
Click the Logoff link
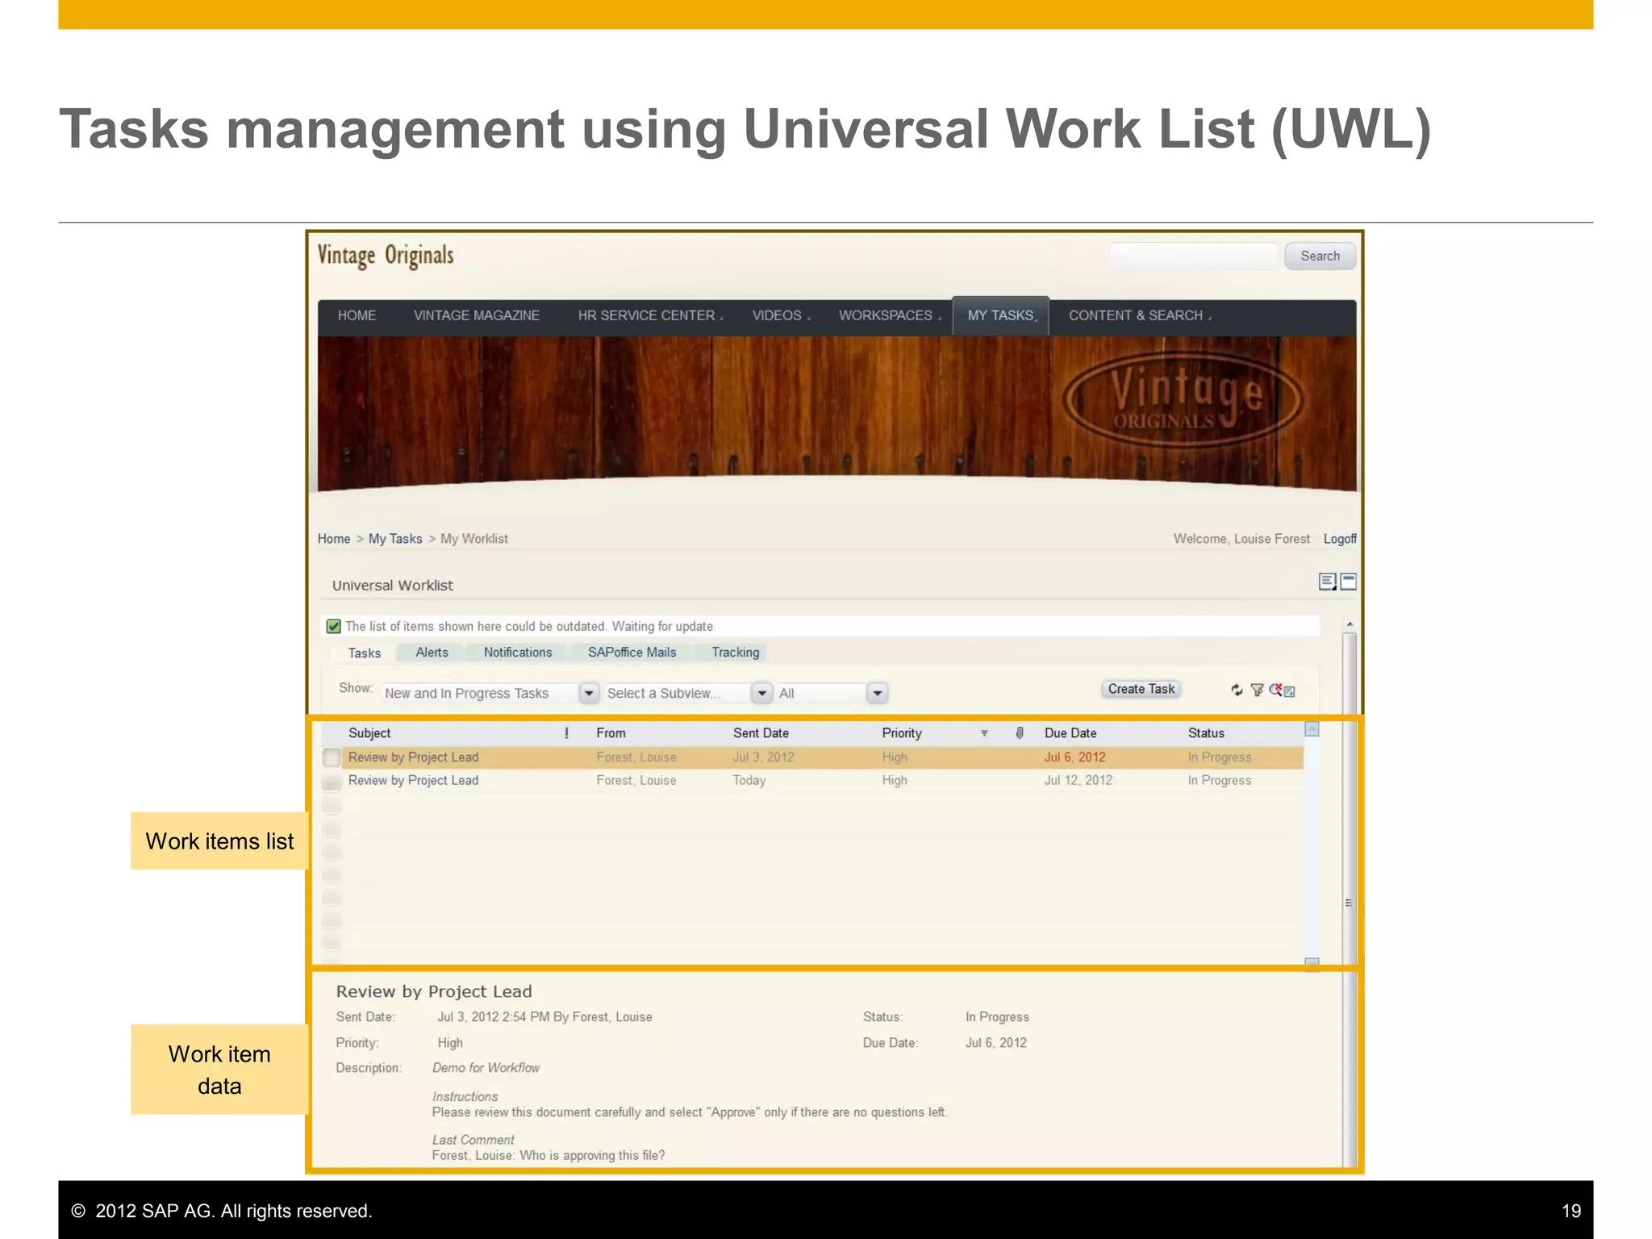[1340, 539]
